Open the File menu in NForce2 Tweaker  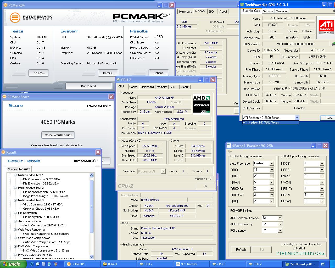(230, 152)
